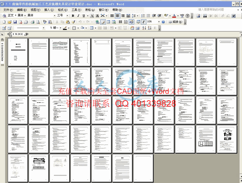
Task: Click the shading color paint bucket
Action: [x=83, y=28]
